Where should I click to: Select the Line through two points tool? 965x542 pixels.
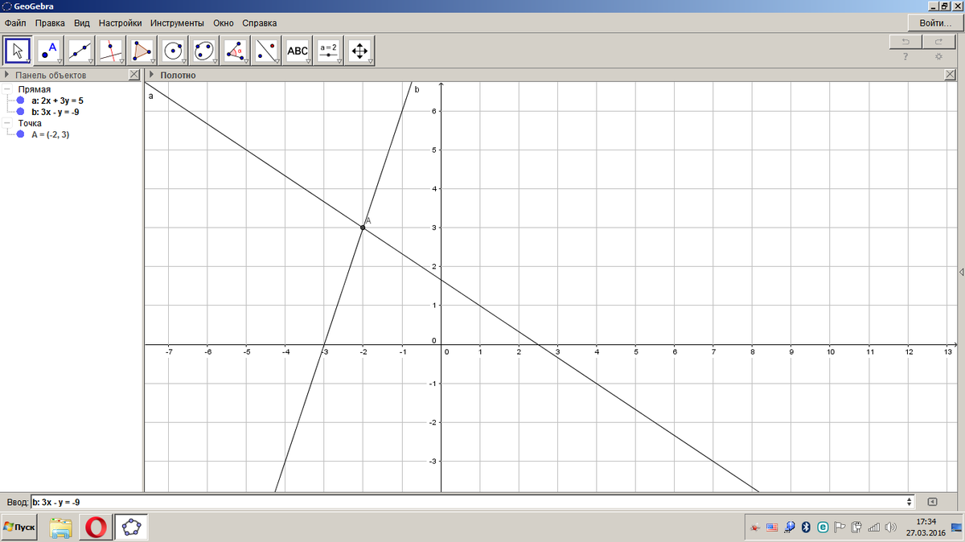click(x=80, y=51)
